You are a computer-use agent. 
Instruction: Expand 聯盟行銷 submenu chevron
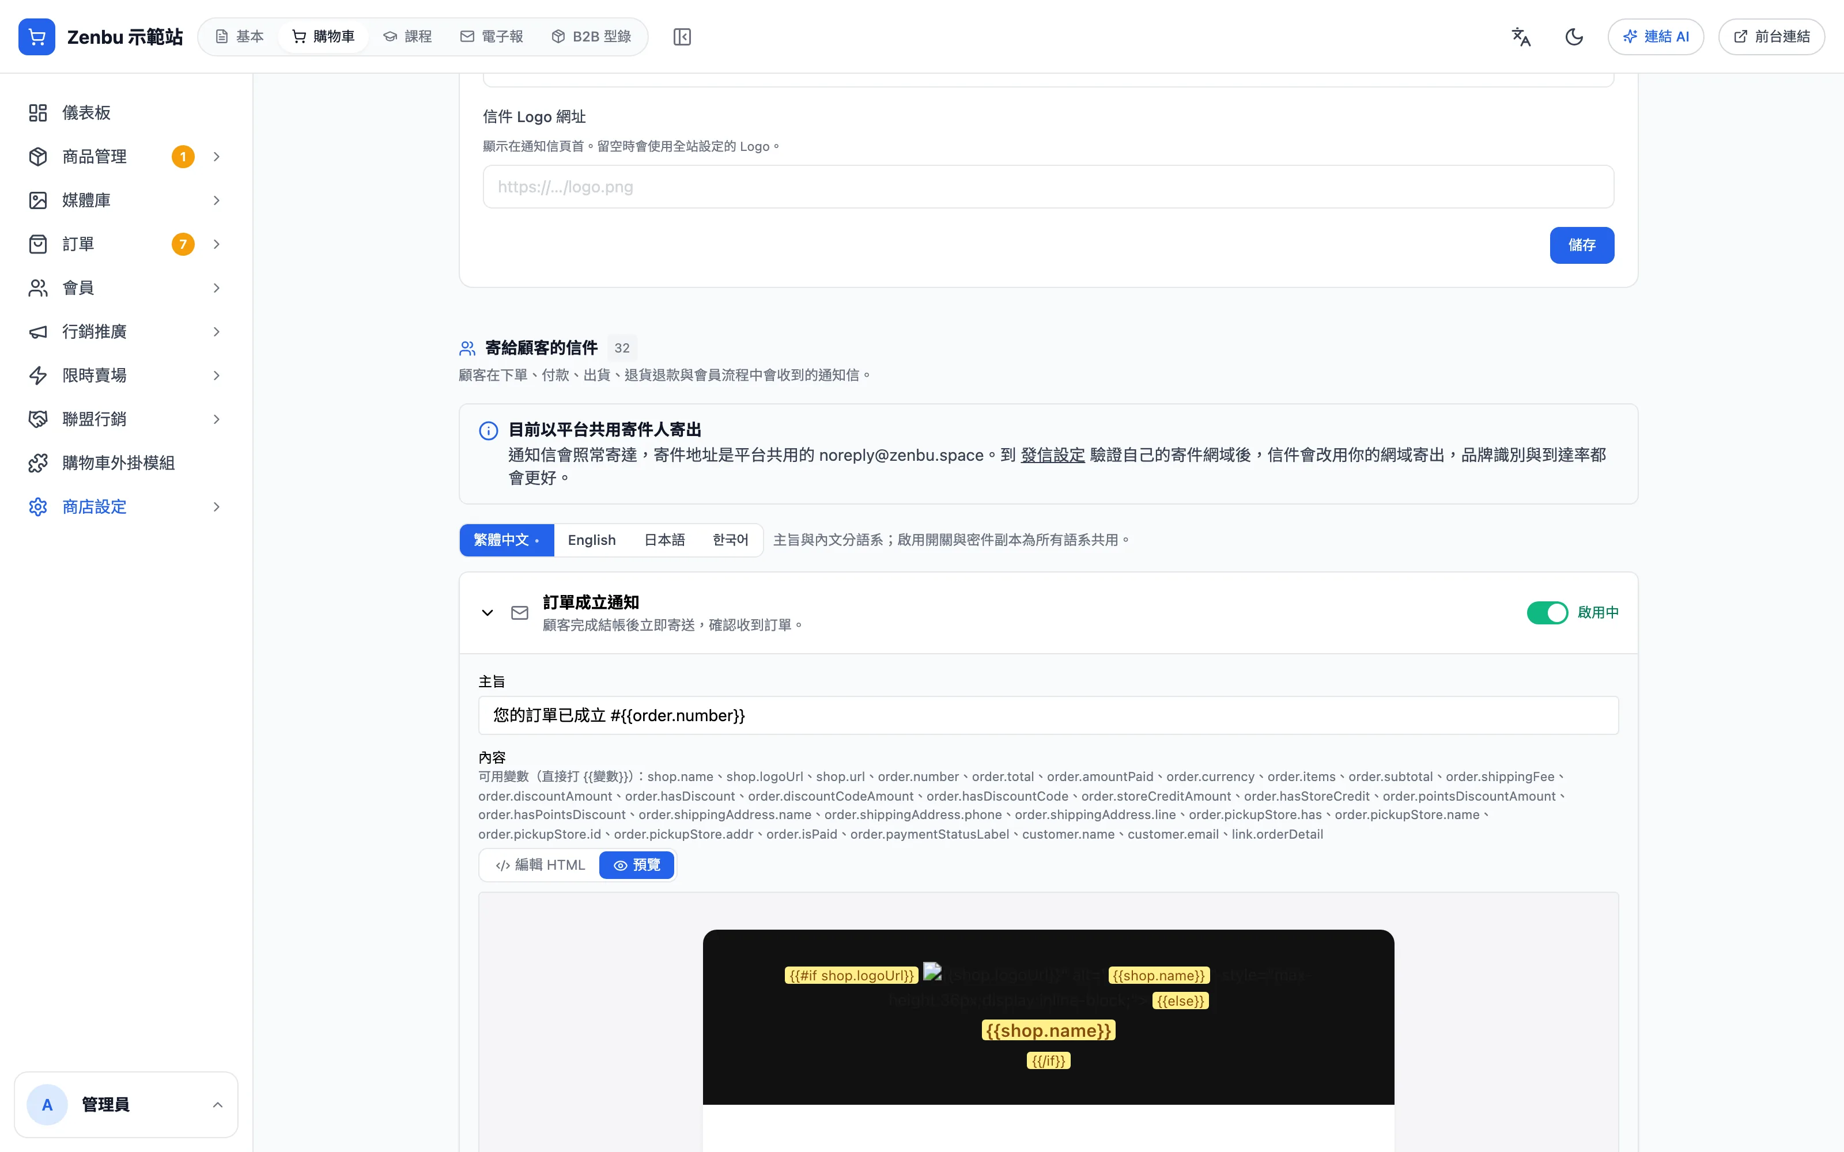click(217, 419)
